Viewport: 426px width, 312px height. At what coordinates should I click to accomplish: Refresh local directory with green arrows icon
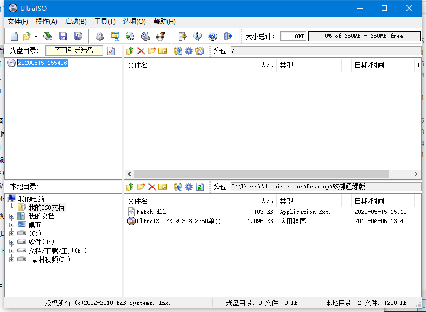200,187
